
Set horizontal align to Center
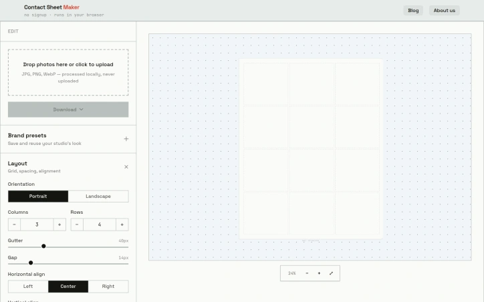click(68, 286)
